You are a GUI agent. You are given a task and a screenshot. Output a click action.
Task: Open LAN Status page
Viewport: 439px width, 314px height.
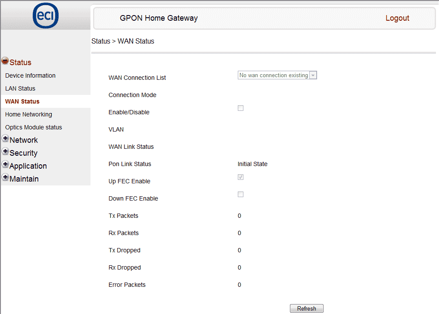[x=20, y=88]
